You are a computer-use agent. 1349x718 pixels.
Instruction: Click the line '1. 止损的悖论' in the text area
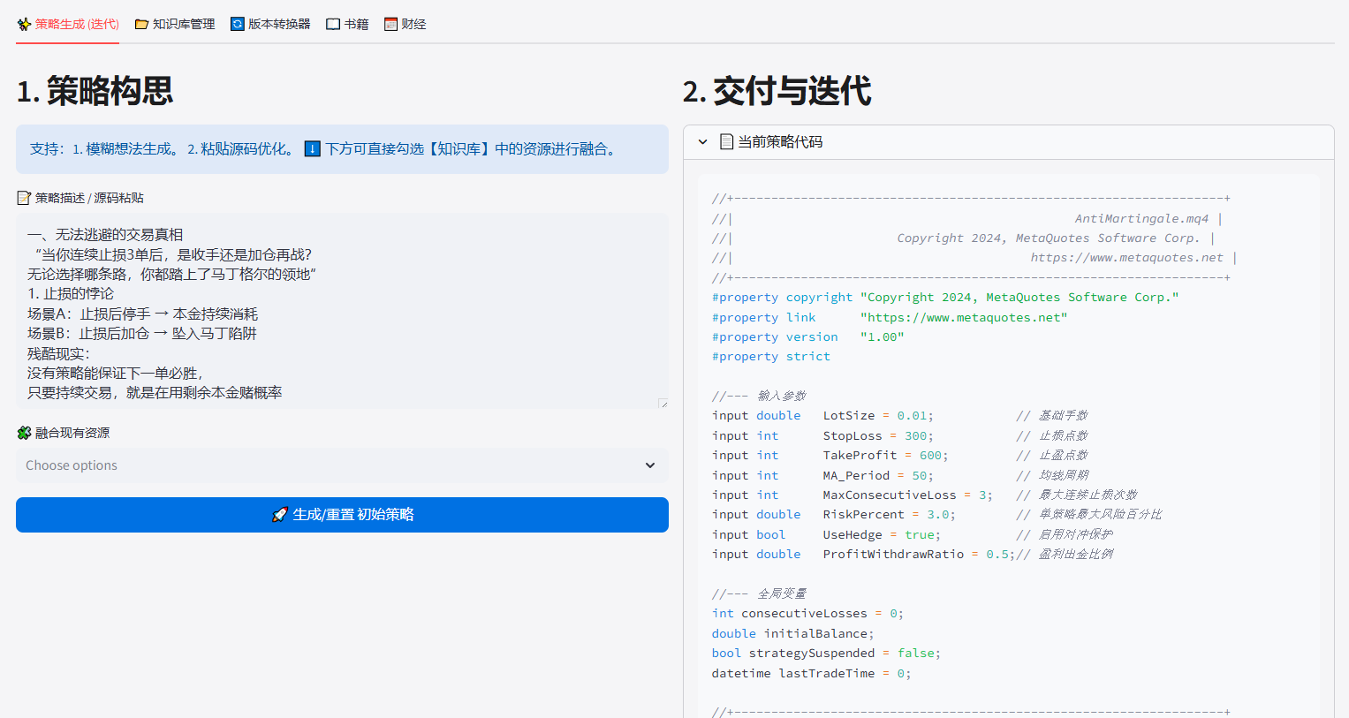pyautogui.click(x=71, y=293)
